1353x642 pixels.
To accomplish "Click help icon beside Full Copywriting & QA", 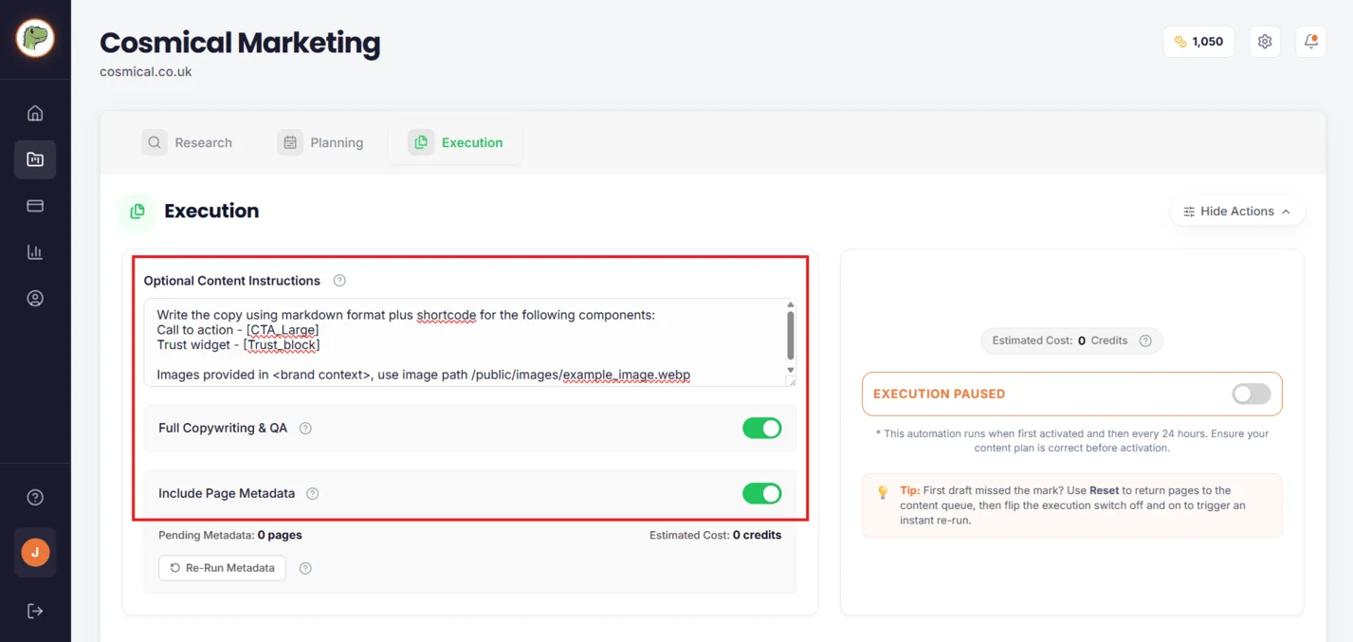I will coord(305,429).
